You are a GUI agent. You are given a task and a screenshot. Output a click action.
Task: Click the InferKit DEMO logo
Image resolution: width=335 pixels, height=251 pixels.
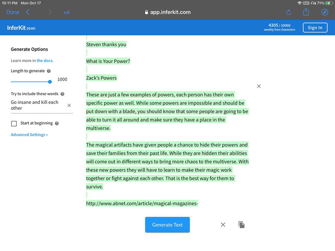pos(21,28)
